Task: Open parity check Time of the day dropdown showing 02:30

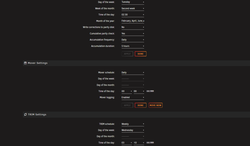Action: tap(133, 15)
